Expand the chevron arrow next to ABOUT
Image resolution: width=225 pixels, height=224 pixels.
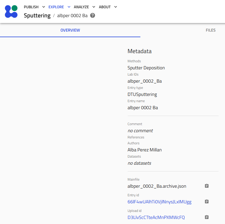(115, 7)
